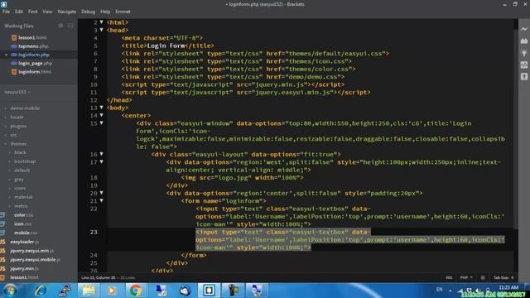Click the lightbulb icon in right toolbar
Viewport: 530px width, 298px height.
pyautogui.click(x=524, y=53)
